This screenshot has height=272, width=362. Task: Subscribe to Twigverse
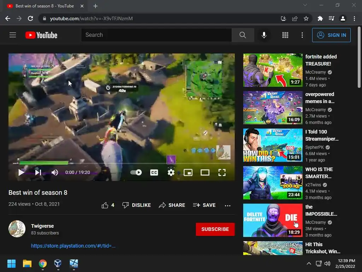tap(215, 229)
